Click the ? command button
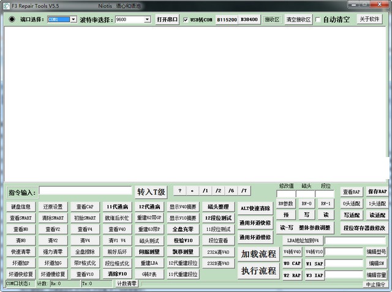Image resolution: width=392 pixels, height=292 pixels. 179,191
